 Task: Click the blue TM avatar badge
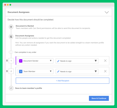[21, 71]
